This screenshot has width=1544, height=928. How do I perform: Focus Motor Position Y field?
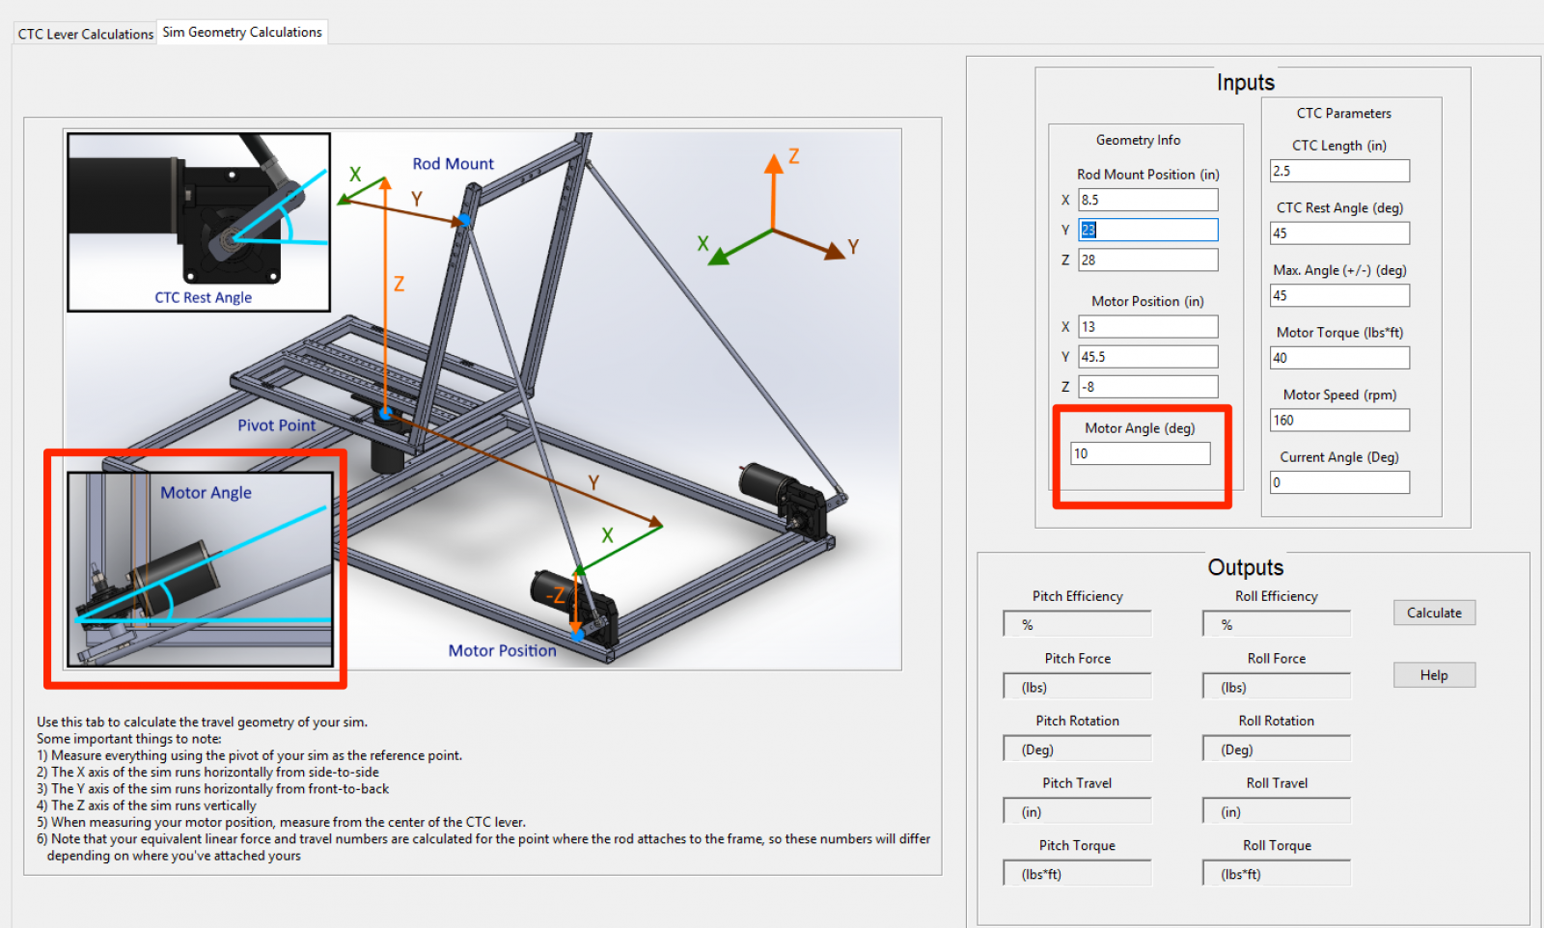click(x=1148, y=357)
